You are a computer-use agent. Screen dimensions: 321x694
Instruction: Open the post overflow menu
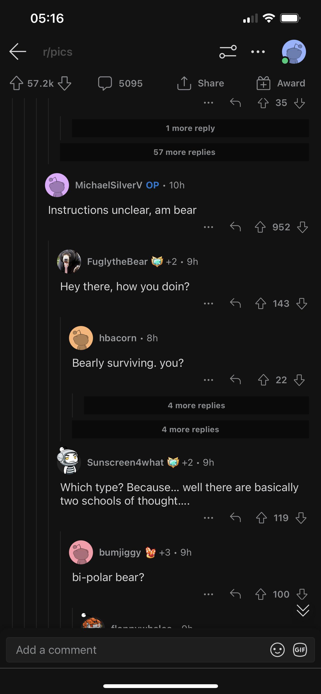click(x=257, y=52)
